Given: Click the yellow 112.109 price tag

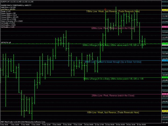Looking at the screenshot, I should pyautogui.click(x=165, y=10).
